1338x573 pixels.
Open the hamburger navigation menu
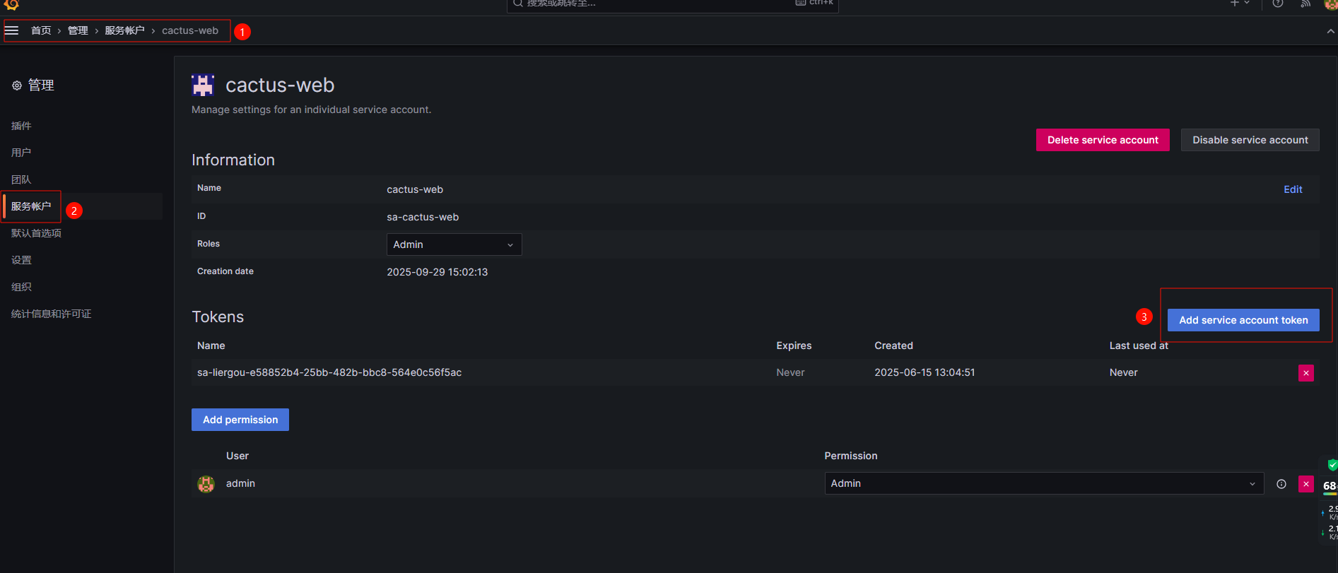pyautogui.click(x=12, y=30)
